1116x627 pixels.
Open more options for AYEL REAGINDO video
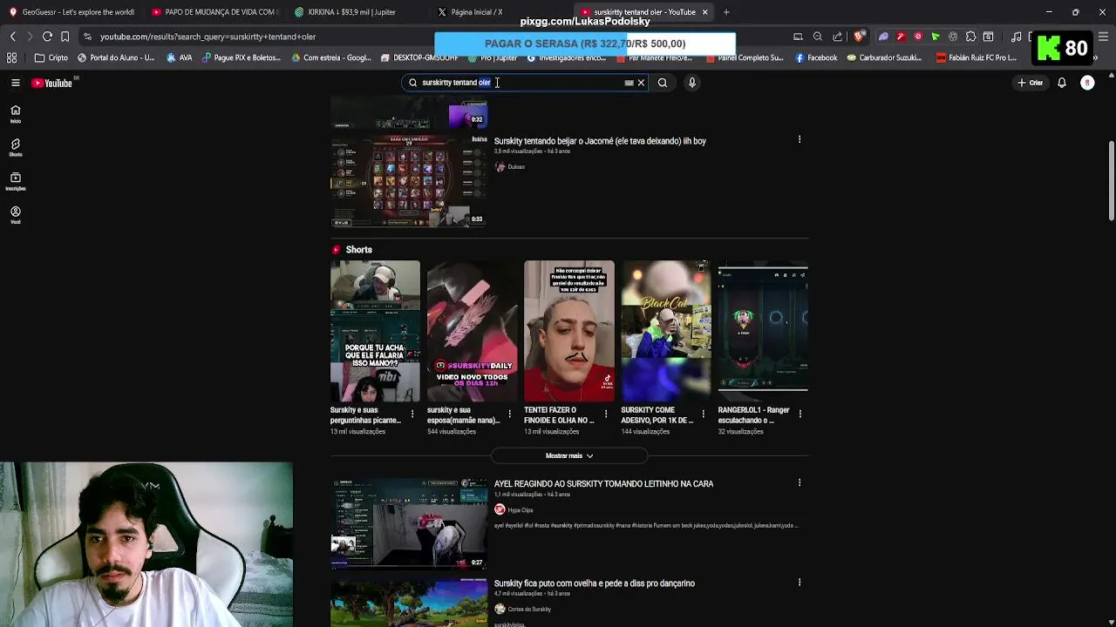pyautogui.click(x=800, y=482)
